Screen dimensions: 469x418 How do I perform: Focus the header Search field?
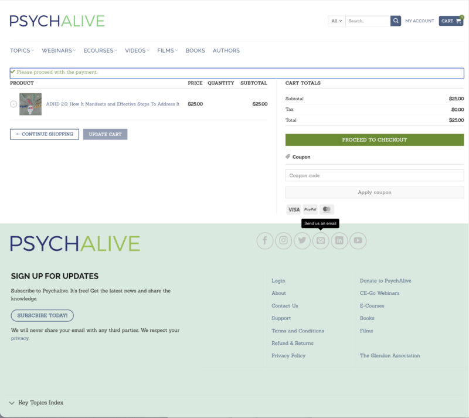coord(368,21)
